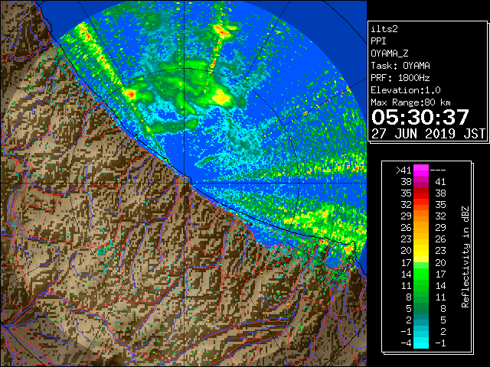Pick the red-orange 32–35 dBZ swatch
The height and width of the screenshot is (367, 490).
coord(421,205)
